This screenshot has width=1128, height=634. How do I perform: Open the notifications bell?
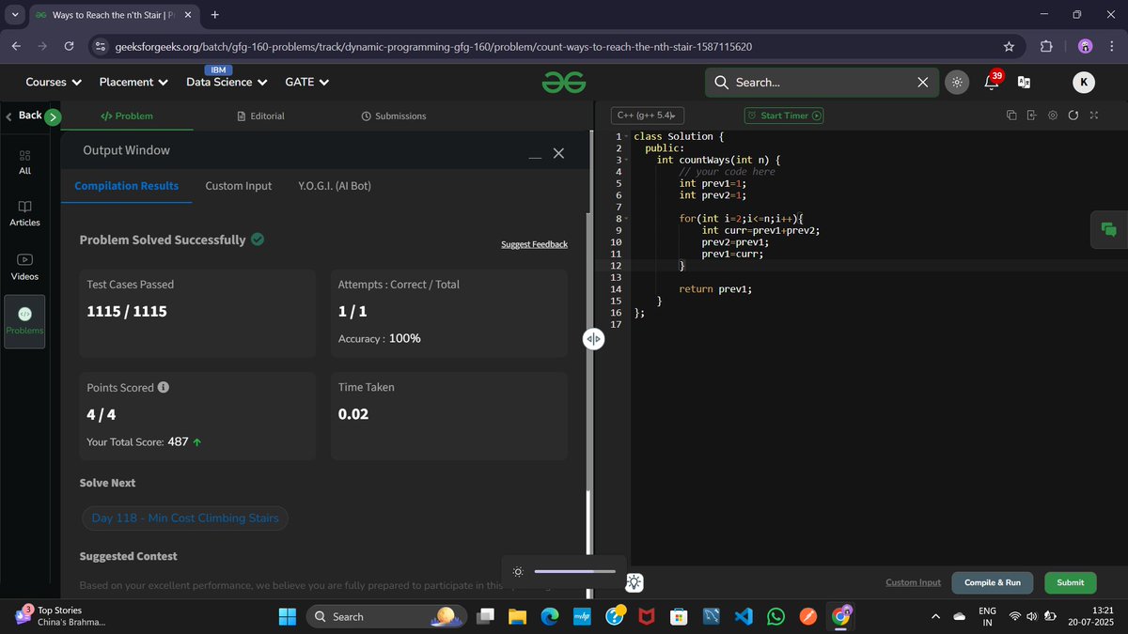pos(991,82)
